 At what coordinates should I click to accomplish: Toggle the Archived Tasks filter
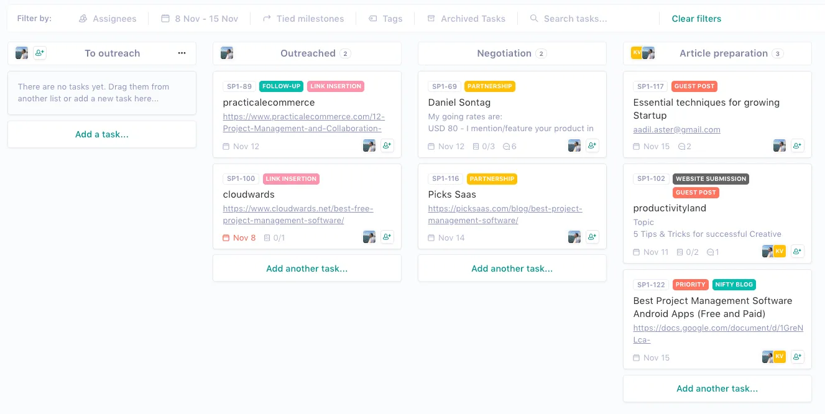pyautogui.click(x=466, y=19)
